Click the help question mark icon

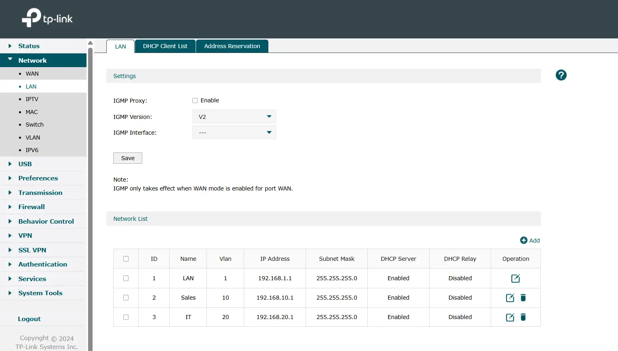pyautogui.click(x=561, y=75)
